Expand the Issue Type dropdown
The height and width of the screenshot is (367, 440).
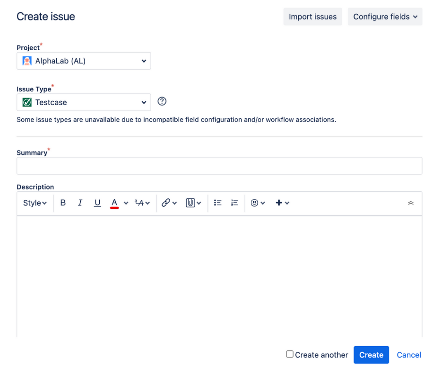pyautogui.click(x=84, y=102)
